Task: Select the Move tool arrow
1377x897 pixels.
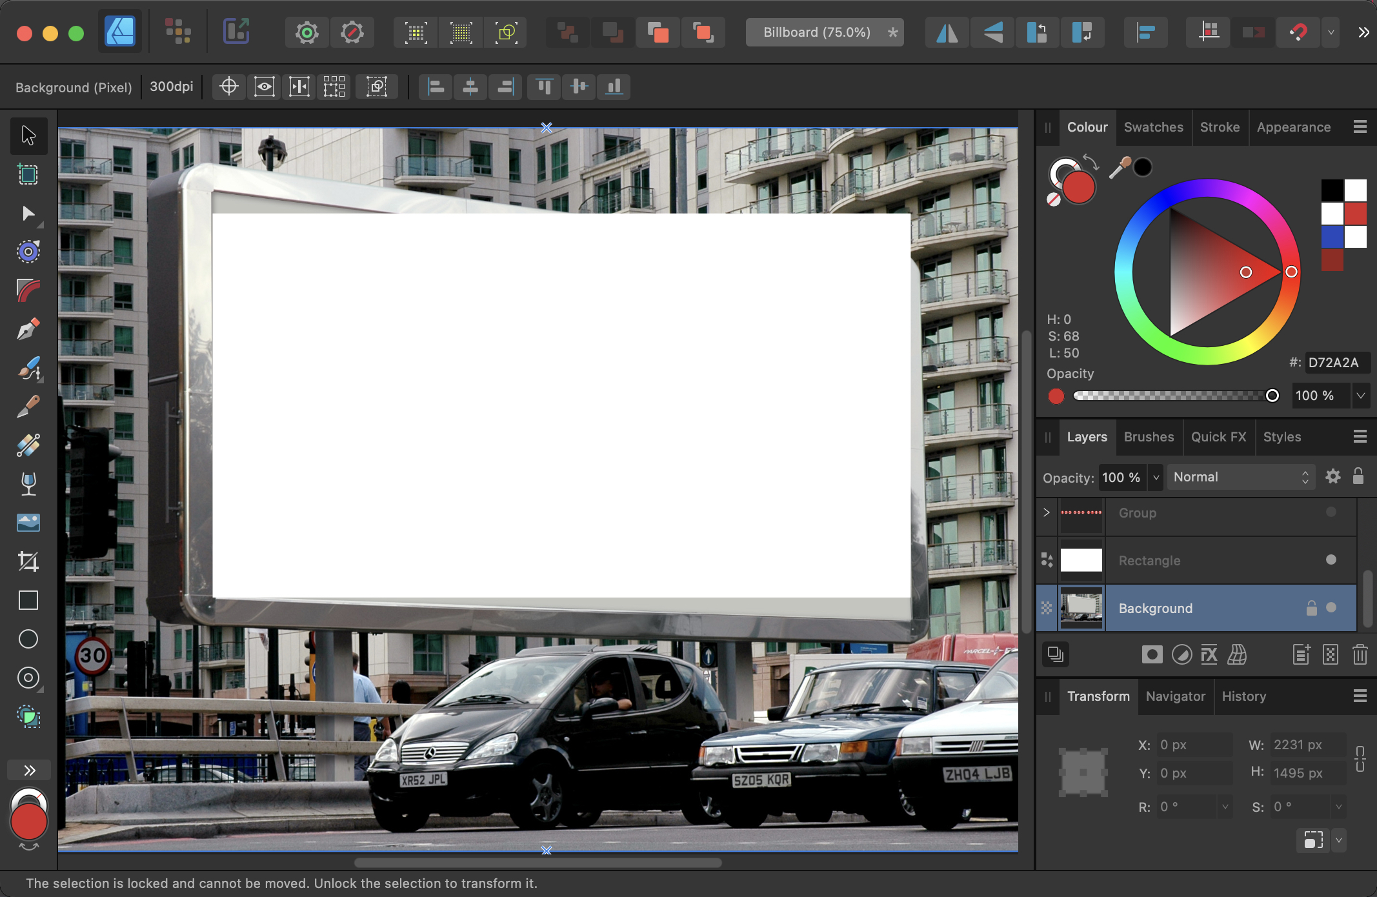Action: click(28, 136)
